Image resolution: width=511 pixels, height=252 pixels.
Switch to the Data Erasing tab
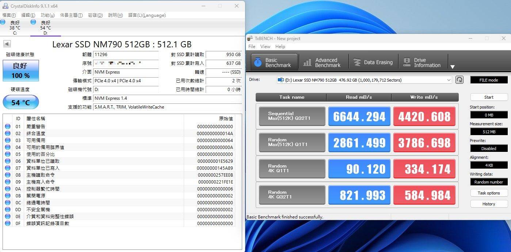point(373,63)
